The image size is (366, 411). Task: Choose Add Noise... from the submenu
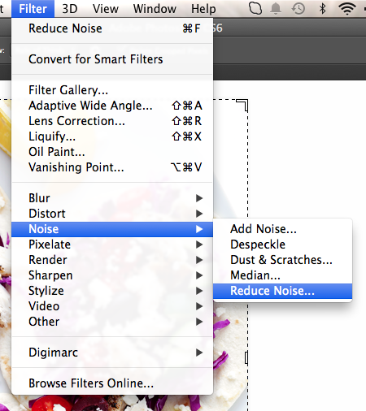(x=283, y=229)
